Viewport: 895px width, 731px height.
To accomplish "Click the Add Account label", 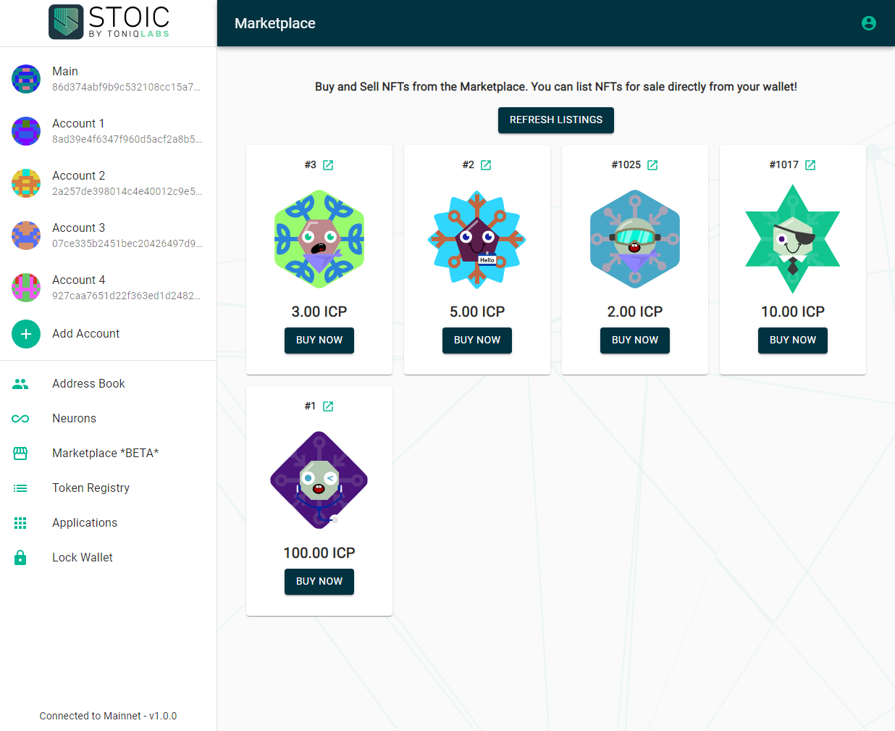I will pyautogui.click(x=85, y=334).
